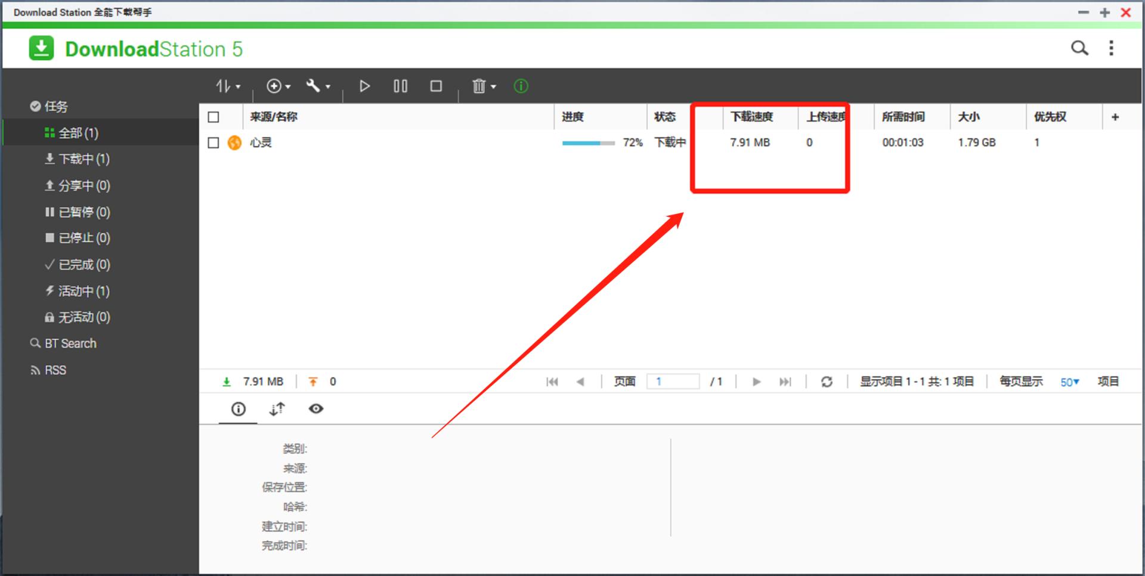Open the trash delete dropdown
Viewport: 1145px width, 576px height.
[484, 86]
